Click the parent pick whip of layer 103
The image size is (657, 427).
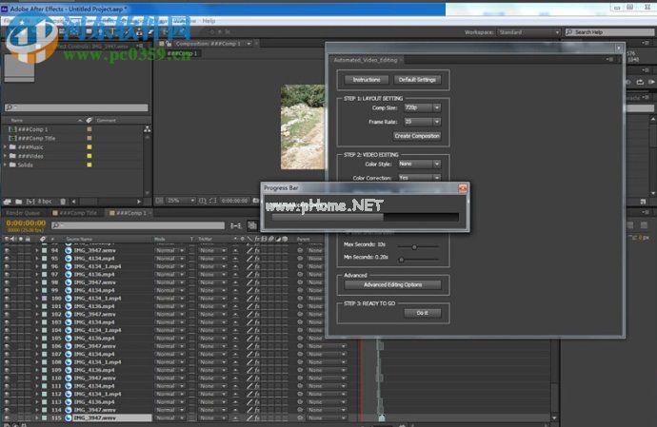pyautogui.click(x=300, y=322)
